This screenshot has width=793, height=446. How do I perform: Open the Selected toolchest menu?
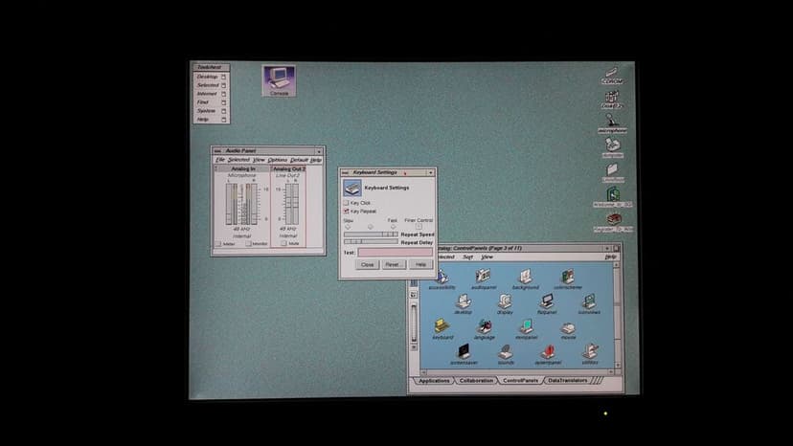pyautogui.click(x=211, y=85)
